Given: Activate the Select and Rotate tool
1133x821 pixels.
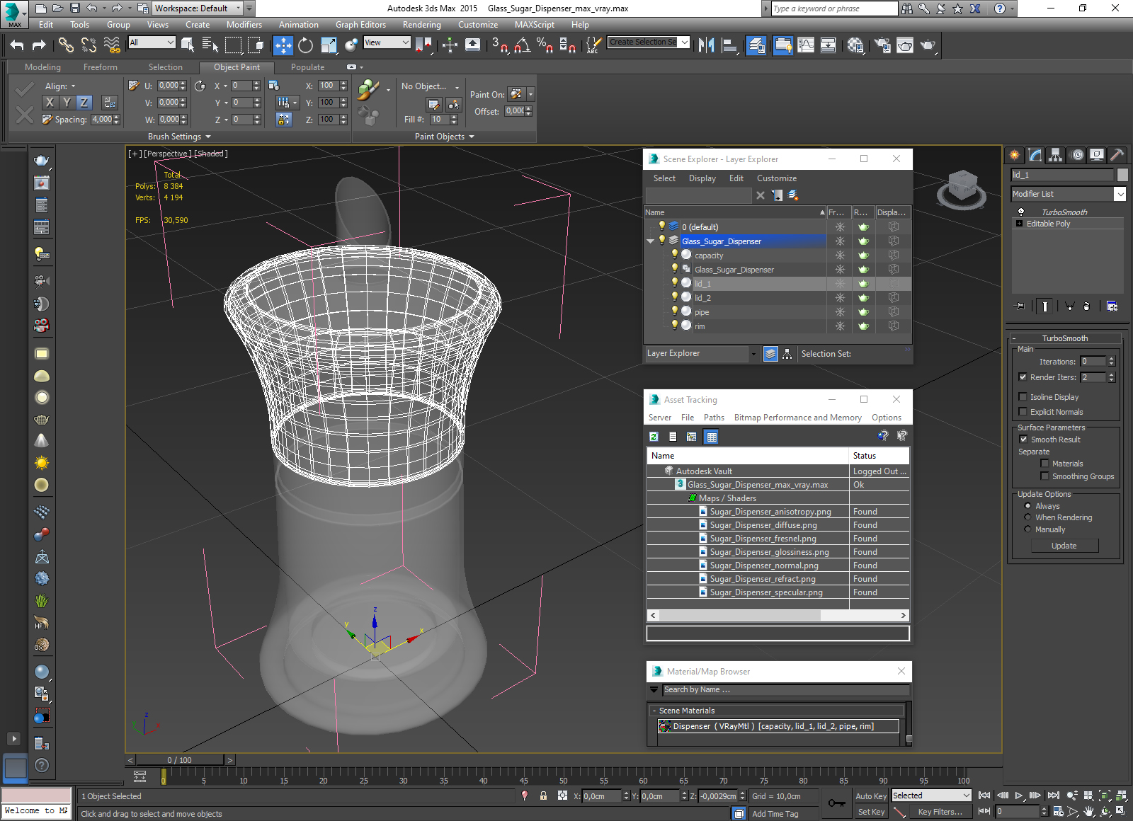Looking at the screenshot, I should [x=305, y=45].
